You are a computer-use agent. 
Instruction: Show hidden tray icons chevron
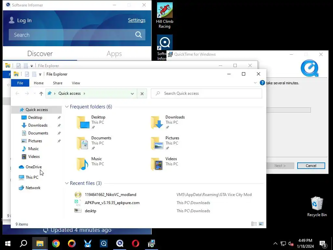coord(275,243)
